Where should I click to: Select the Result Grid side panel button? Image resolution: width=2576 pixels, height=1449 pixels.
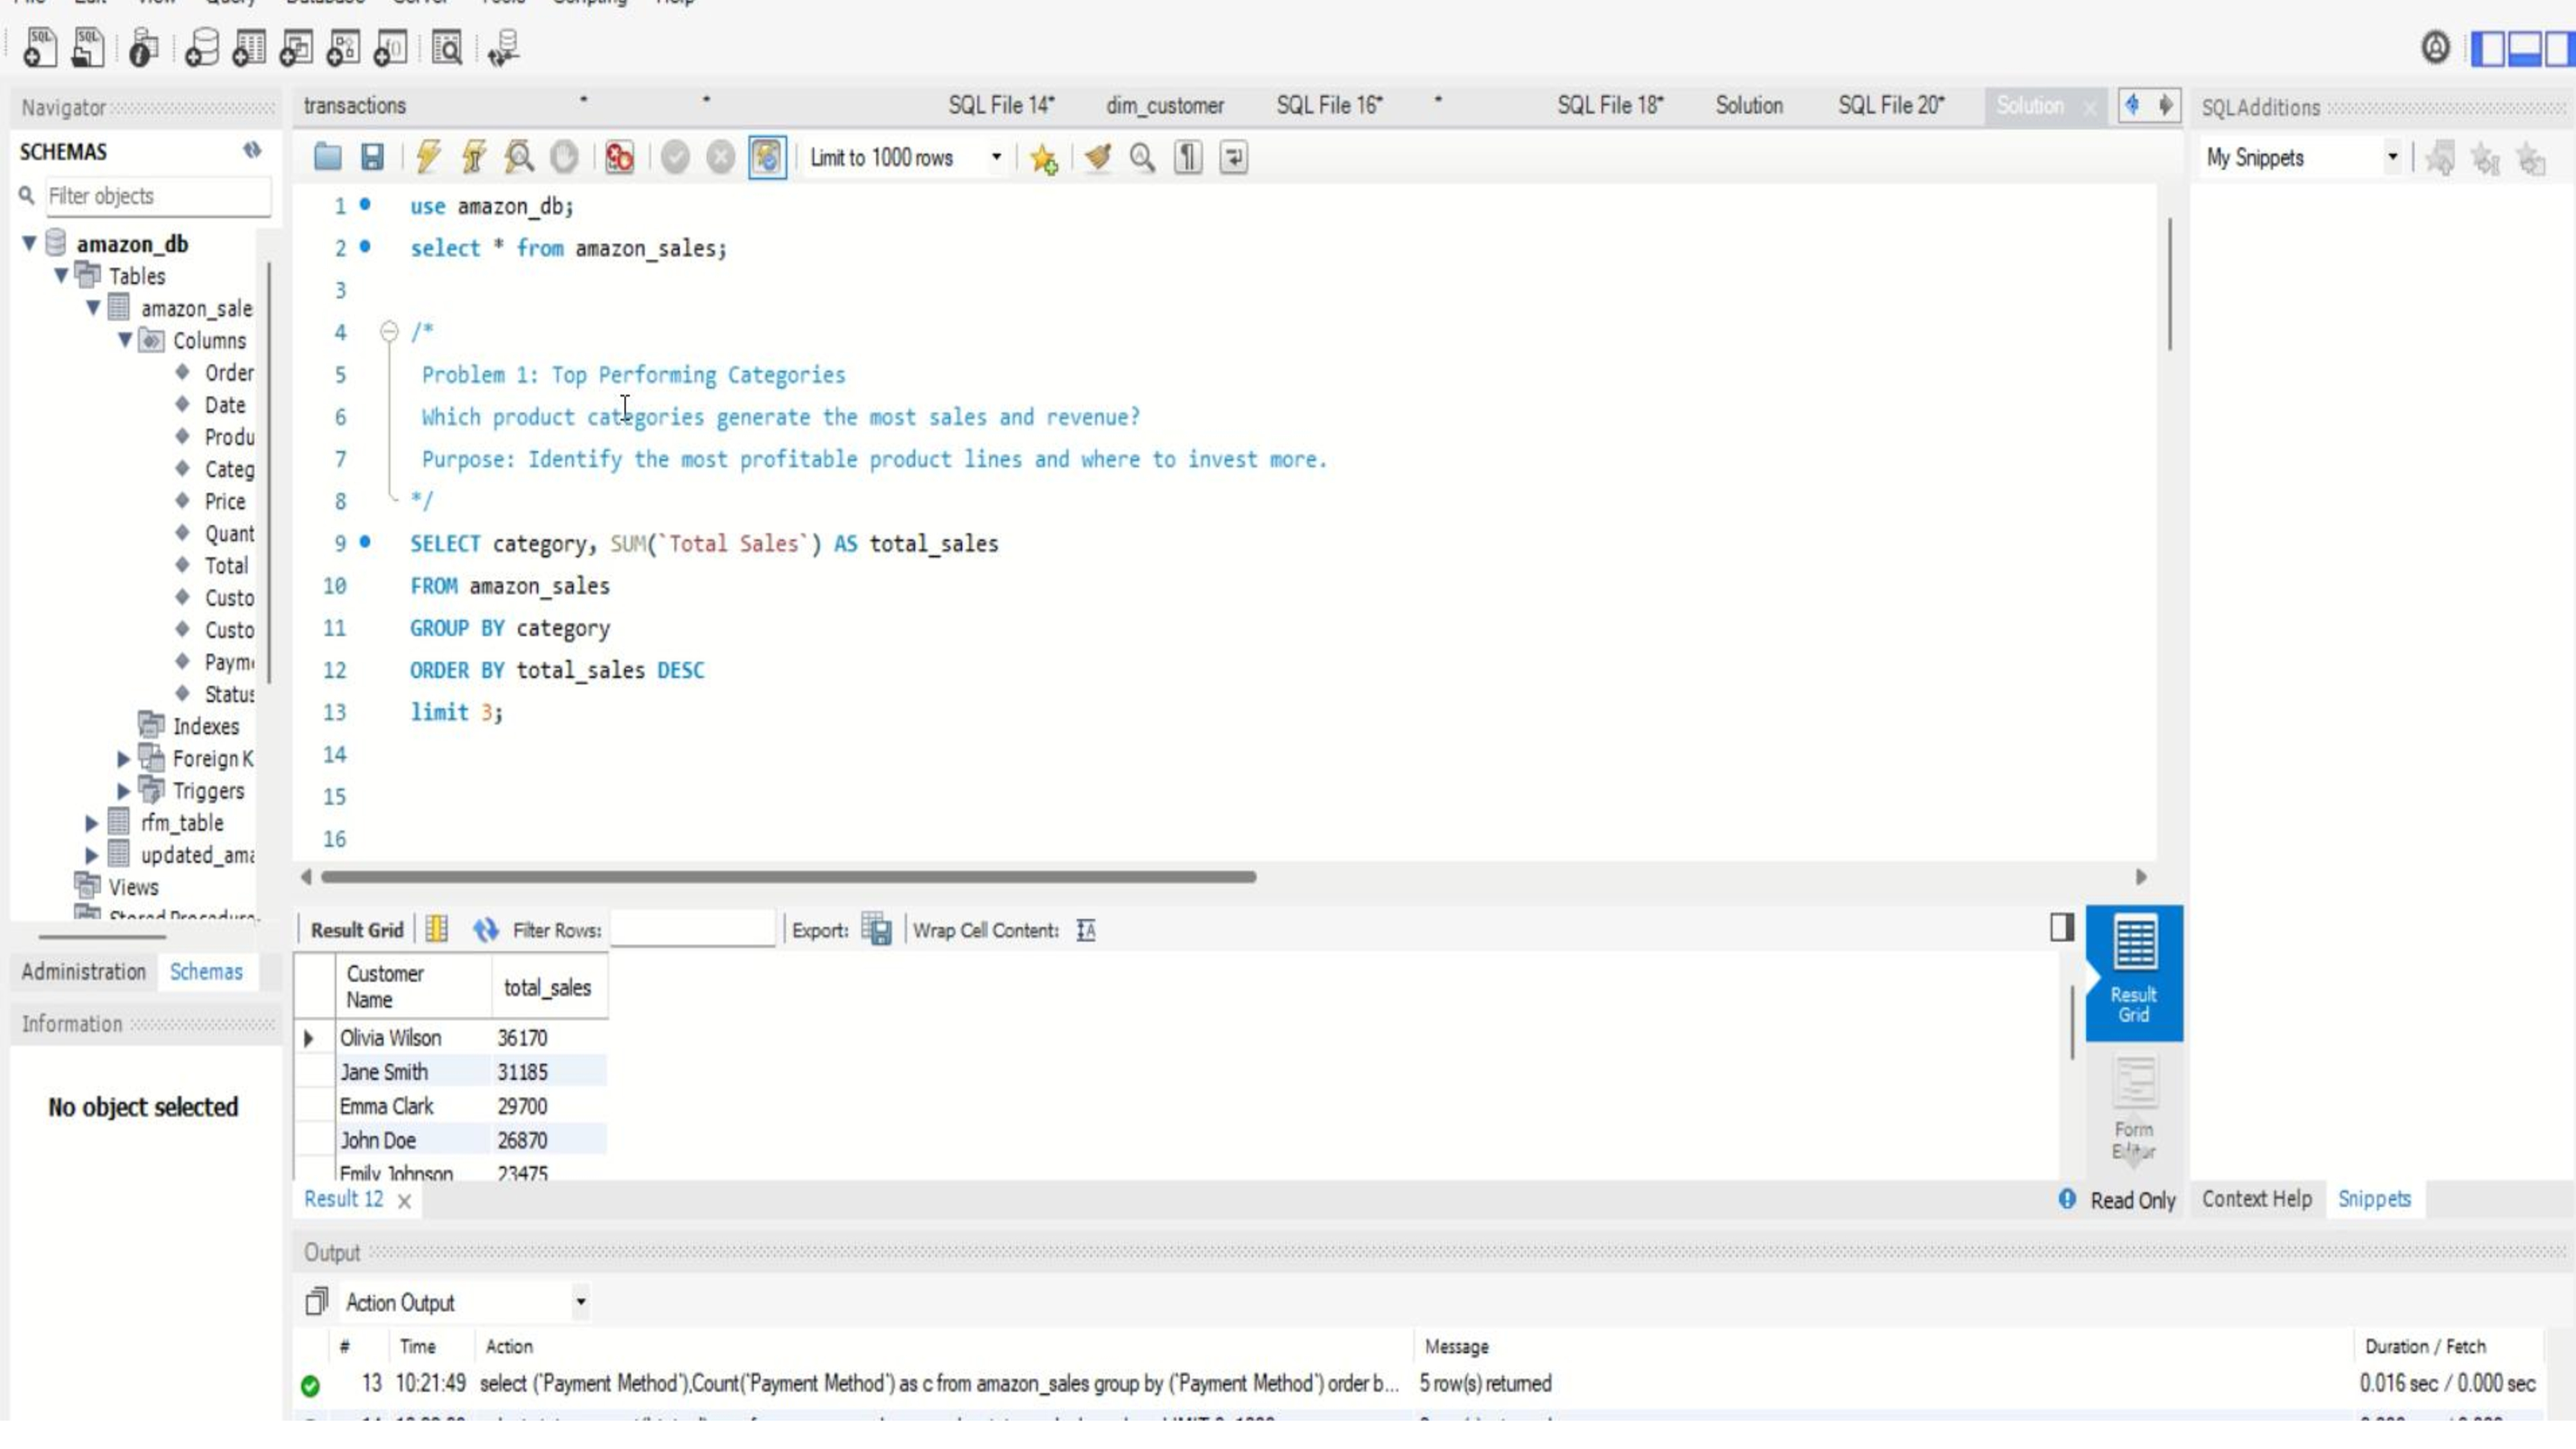(x=2133, y=973)
